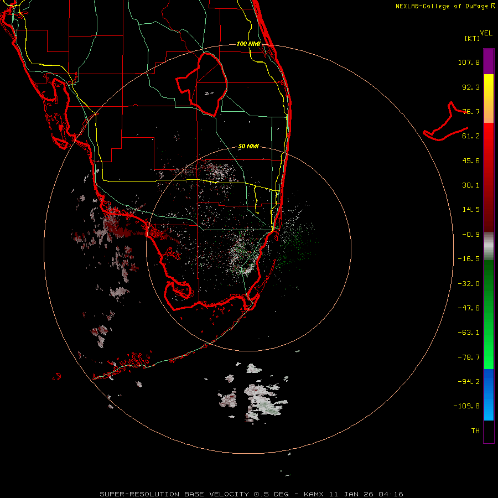Click the red segment of velocity color bar

489,177
